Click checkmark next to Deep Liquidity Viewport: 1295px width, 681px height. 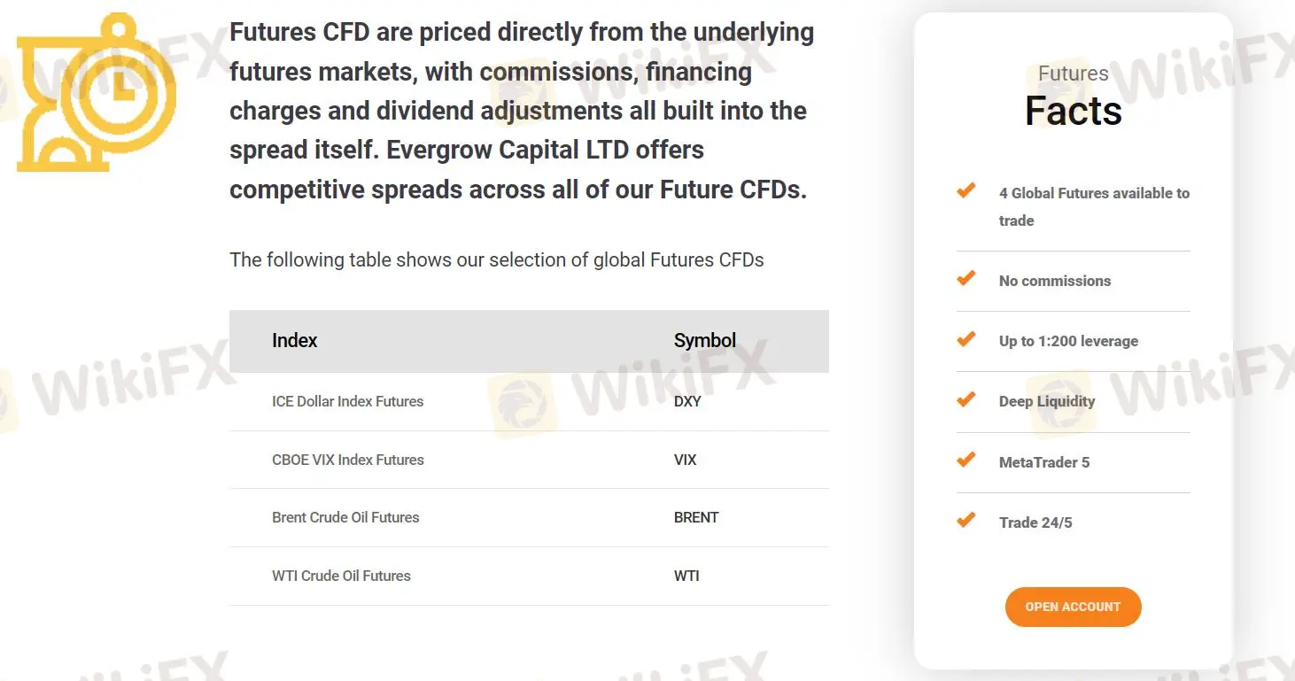click(966, 399)
